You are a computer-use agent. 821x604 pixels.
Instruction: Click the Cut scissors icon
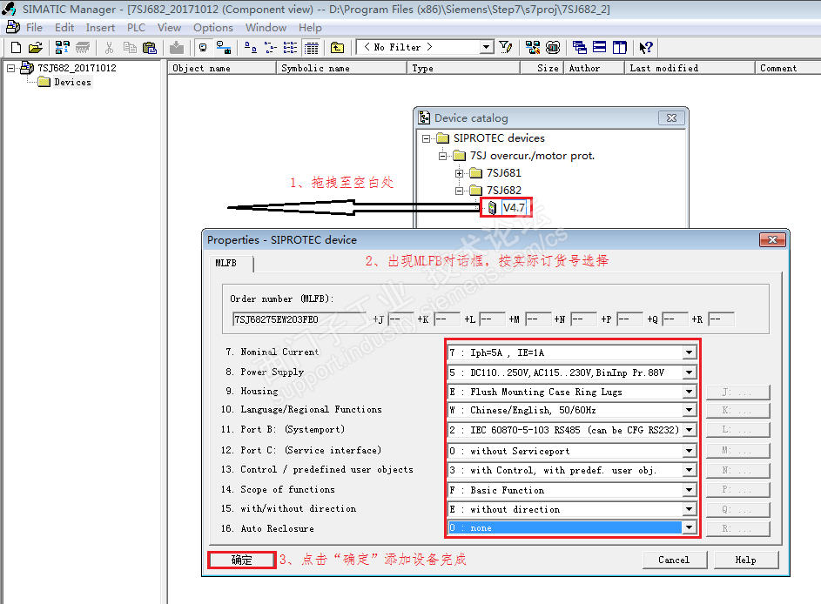pos(109,48)
